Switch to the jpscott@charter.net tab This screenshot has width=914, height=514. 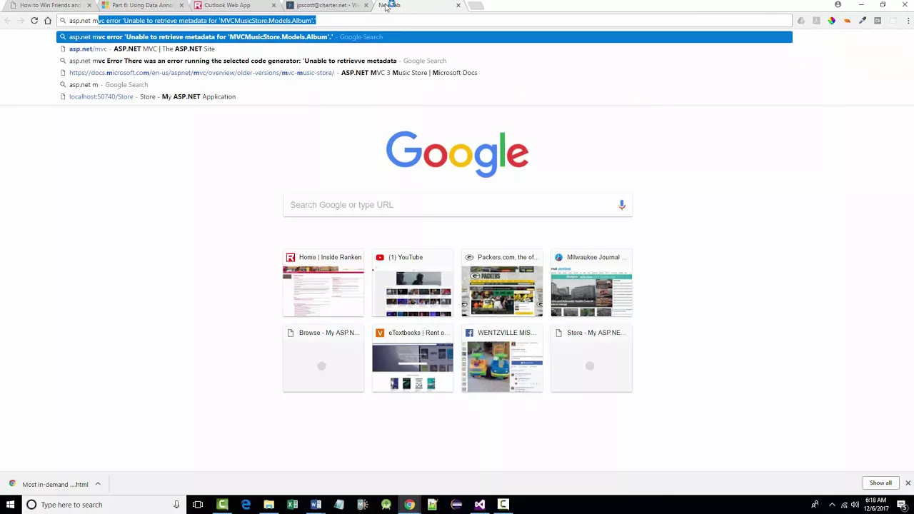(326, 5)
